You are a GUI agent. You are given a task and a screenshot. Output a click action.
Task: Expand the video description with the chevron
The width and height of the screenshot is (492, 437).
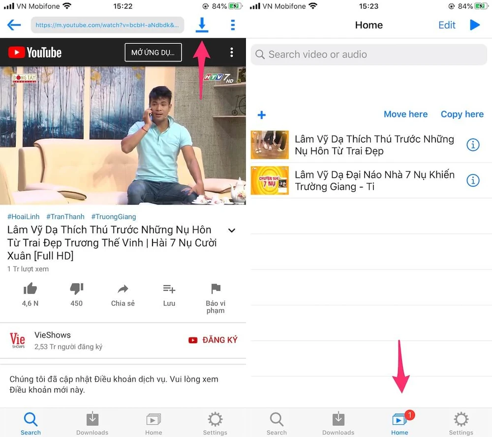(x=231, y=230)
